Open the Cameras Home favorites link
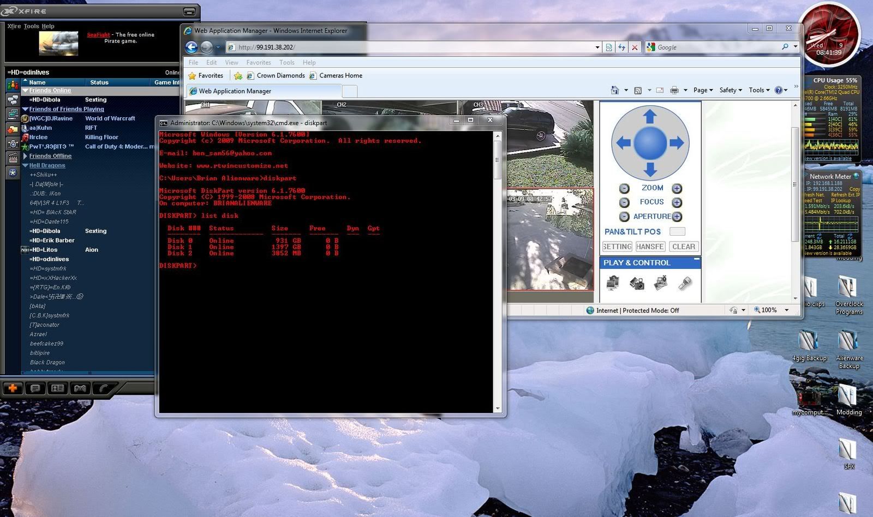Image resolution: width=873 pixels, height=517 pixels. (336, 76)
